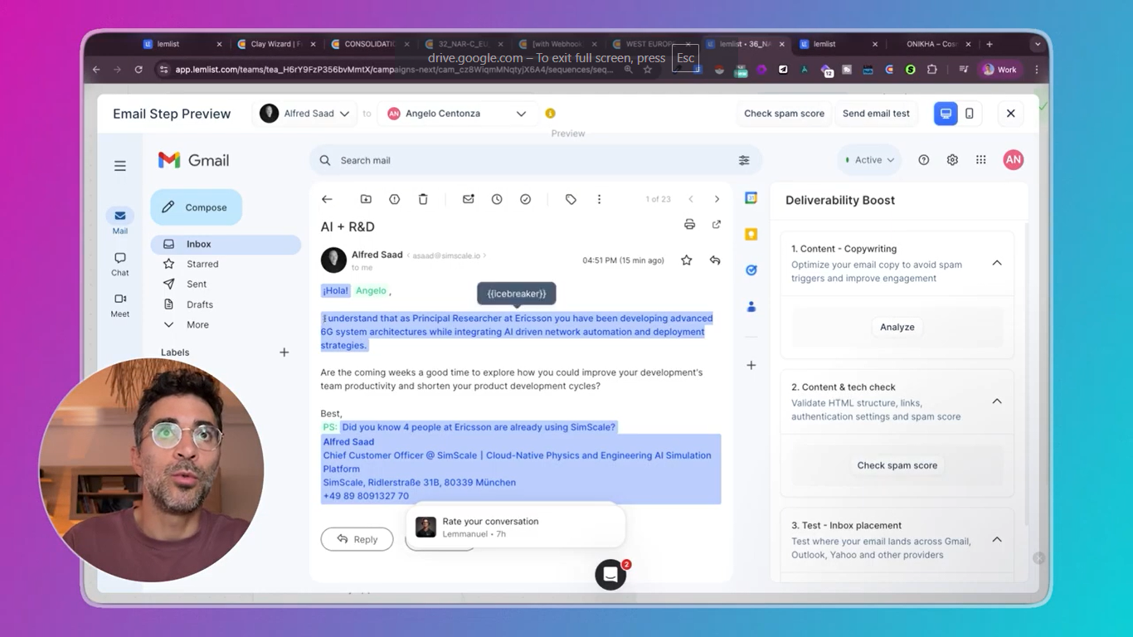1133x637 pixels.
Task: Click the {{icebreaker}} tooltip tag
Action: point(517,294)
